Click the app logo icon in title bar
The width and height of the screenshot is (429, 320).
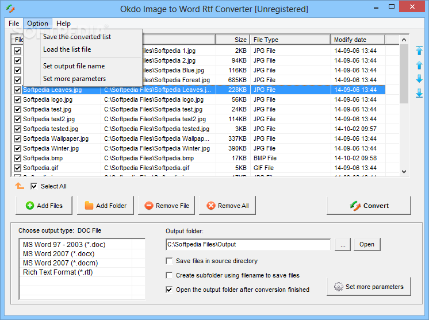pos(10,9)
